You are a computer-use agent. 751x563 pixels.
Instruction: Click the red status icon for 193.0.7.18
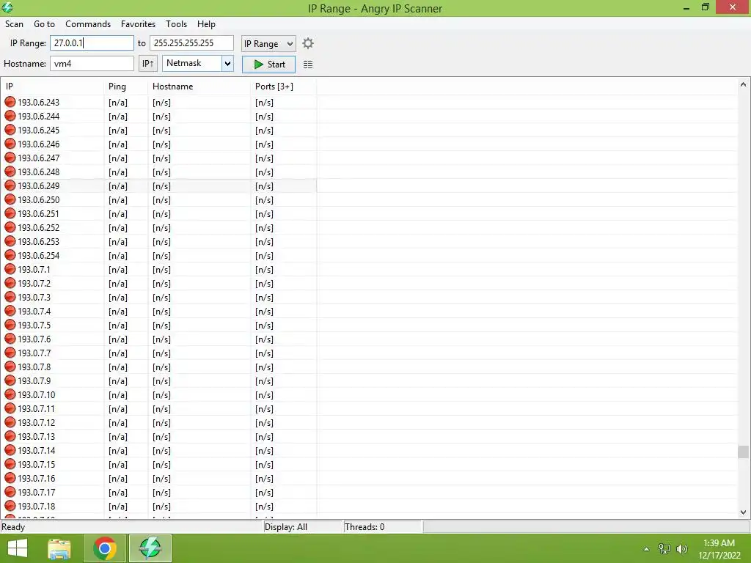tap(10, 506)
